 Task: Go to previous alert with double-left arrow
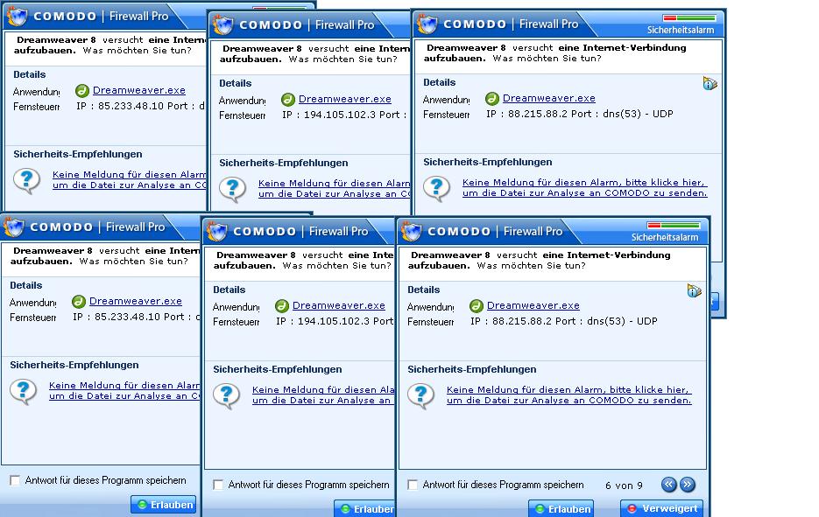668,484
